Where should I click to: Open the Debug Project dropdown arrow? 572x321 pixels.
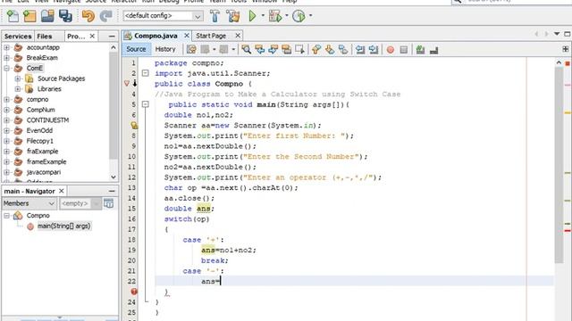pos(287,16)
